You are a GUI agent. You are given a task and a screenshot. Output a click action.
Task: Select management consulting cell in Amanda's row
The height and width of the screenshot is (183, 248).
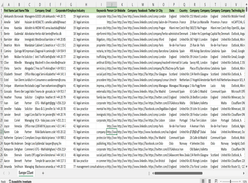pos(86,167)
